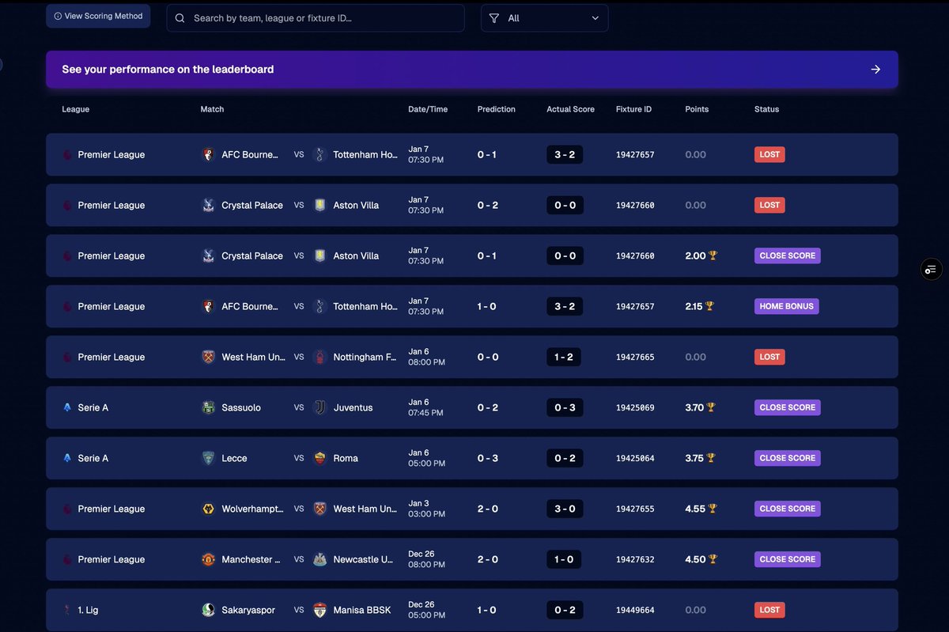Click the arrow icon on leaderboard banner
The width and height of the screenshot is (949, 632).
point(875,70)
